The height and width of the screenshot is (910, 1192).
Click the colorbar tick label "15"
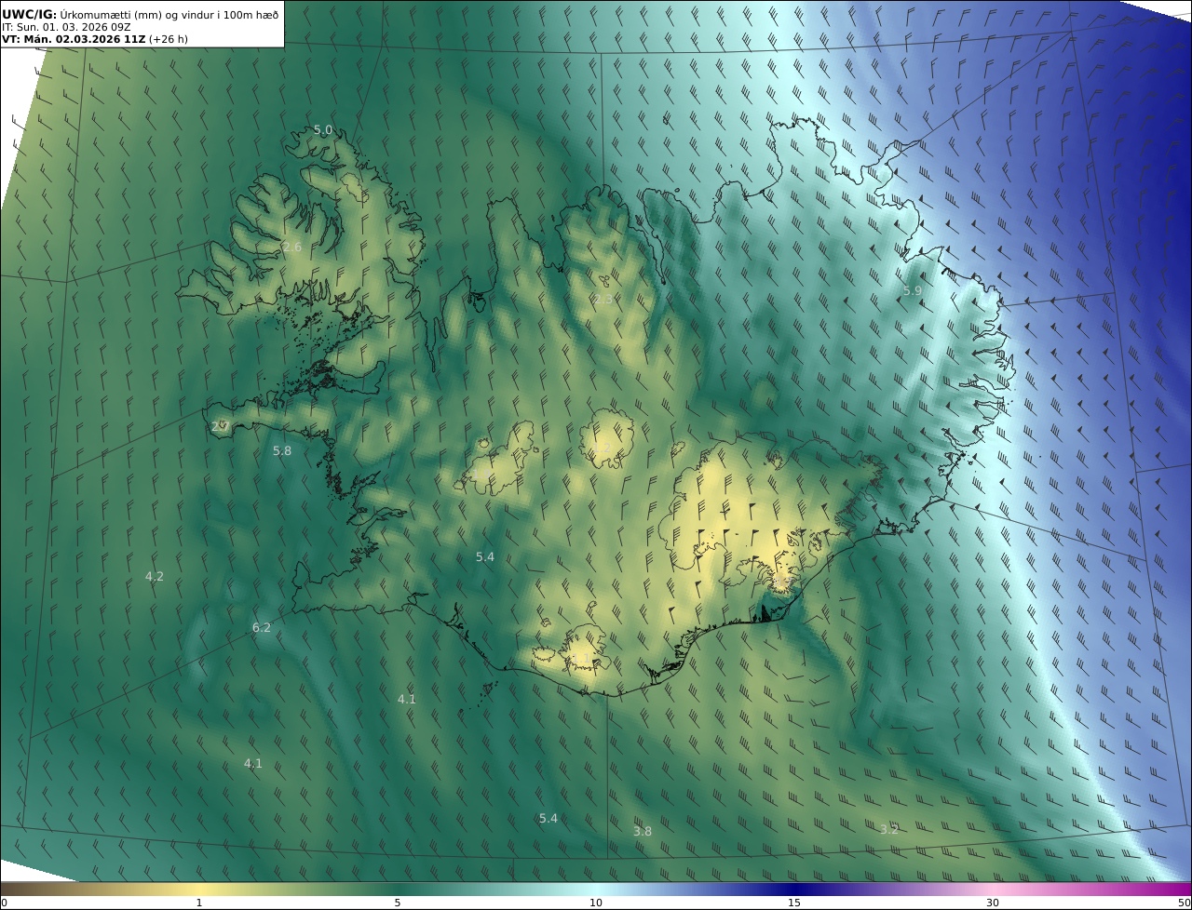794,903
